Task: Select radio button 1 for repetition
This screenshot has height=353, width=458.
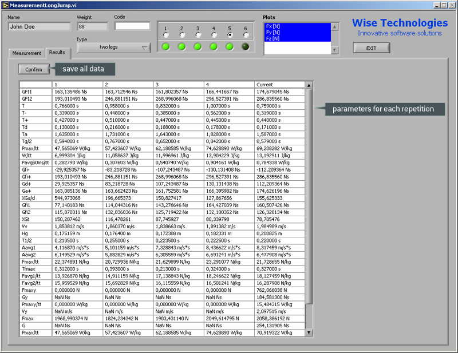Action: 166,35
